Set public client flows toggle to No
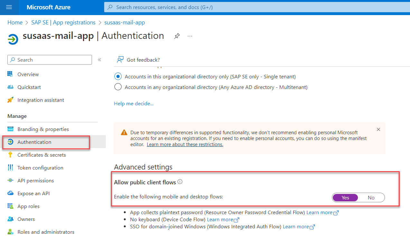The height and width of the screenshot is (236, 410). click(x=371, y=197)
